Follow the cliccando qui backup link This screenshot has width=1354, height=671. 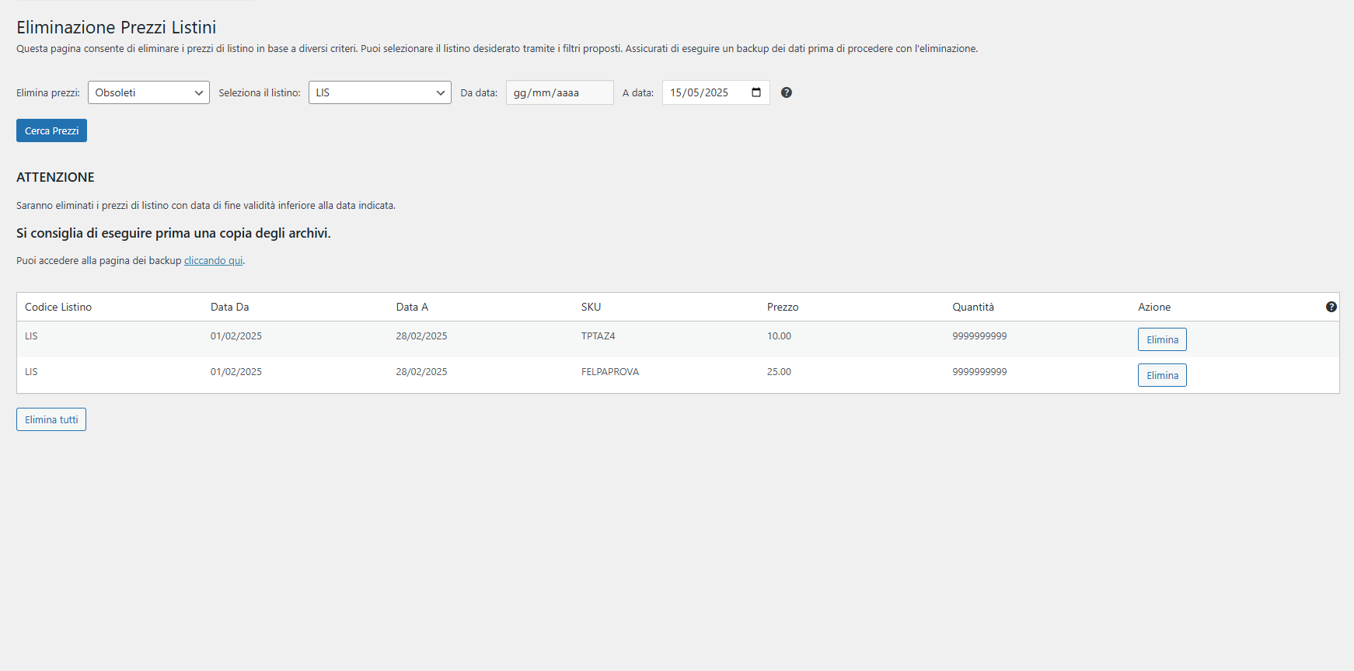213,261
